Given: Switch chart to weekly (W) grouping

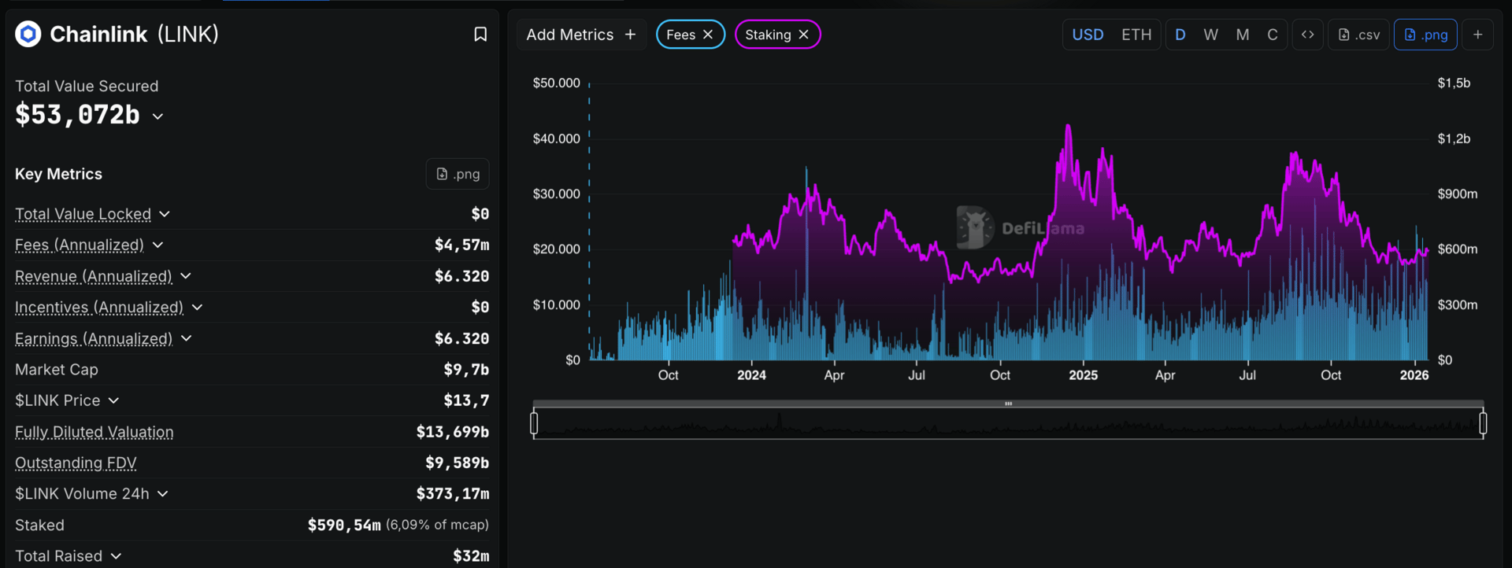Looking at the screenshot, I should (1210, 35).
